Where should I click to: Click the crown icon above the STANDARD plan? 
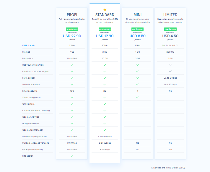click(x=105, y=10)
